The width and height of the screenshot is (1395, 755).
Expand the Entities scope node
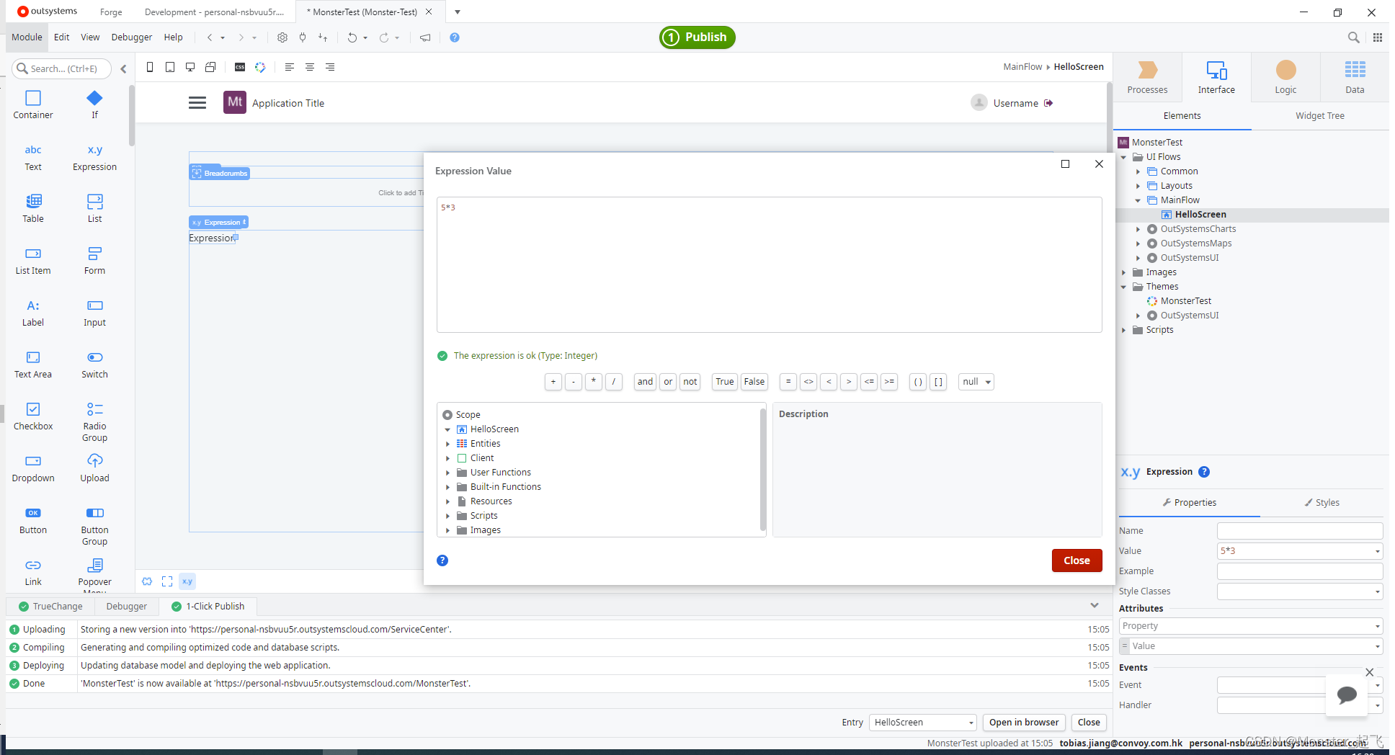pos(447,444)
